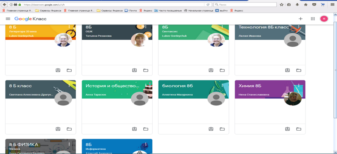Open your work icon on Технология 8Б card
The height and width of the screenshot is (154, 337).
(288, 70)
